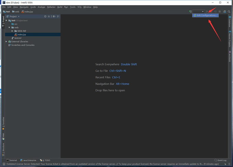Click the Search Everywhere magnifier icon
Viewport: 233px width, 167px height.
coord(229,11)
